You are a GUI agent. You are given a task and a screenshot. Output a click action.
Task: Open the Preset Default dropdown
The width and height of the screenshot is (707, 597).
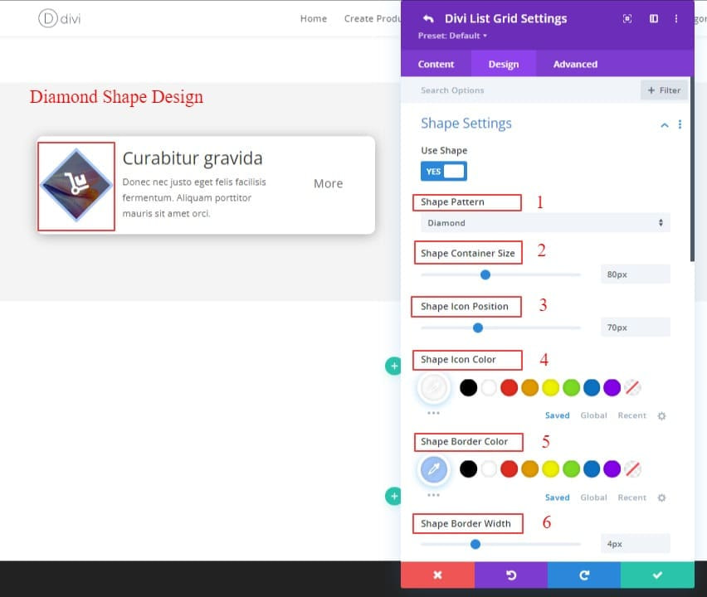(452, 36)
